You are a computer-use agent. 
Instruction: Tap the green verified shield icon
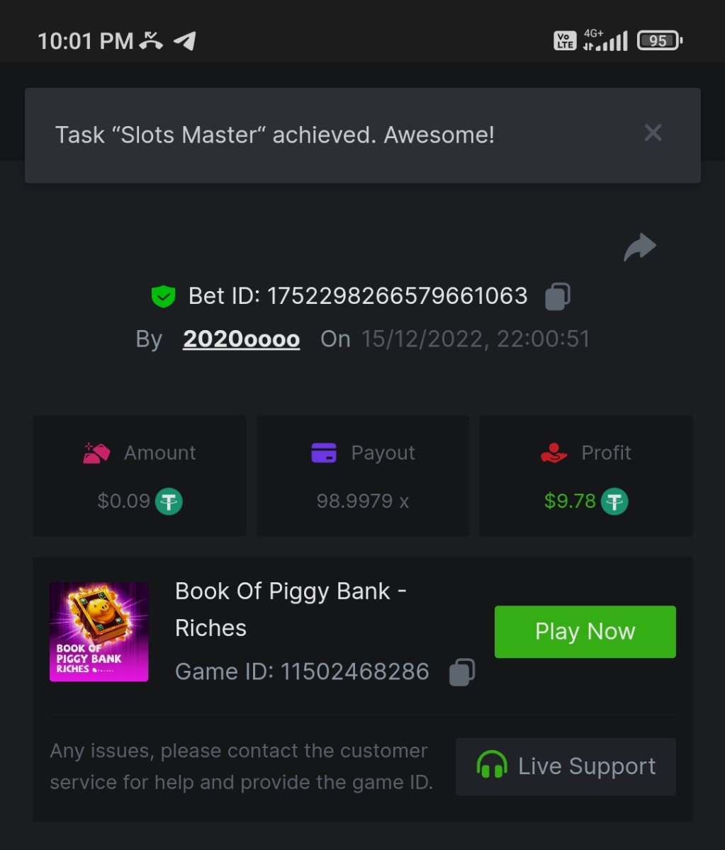tap(164, 296)
